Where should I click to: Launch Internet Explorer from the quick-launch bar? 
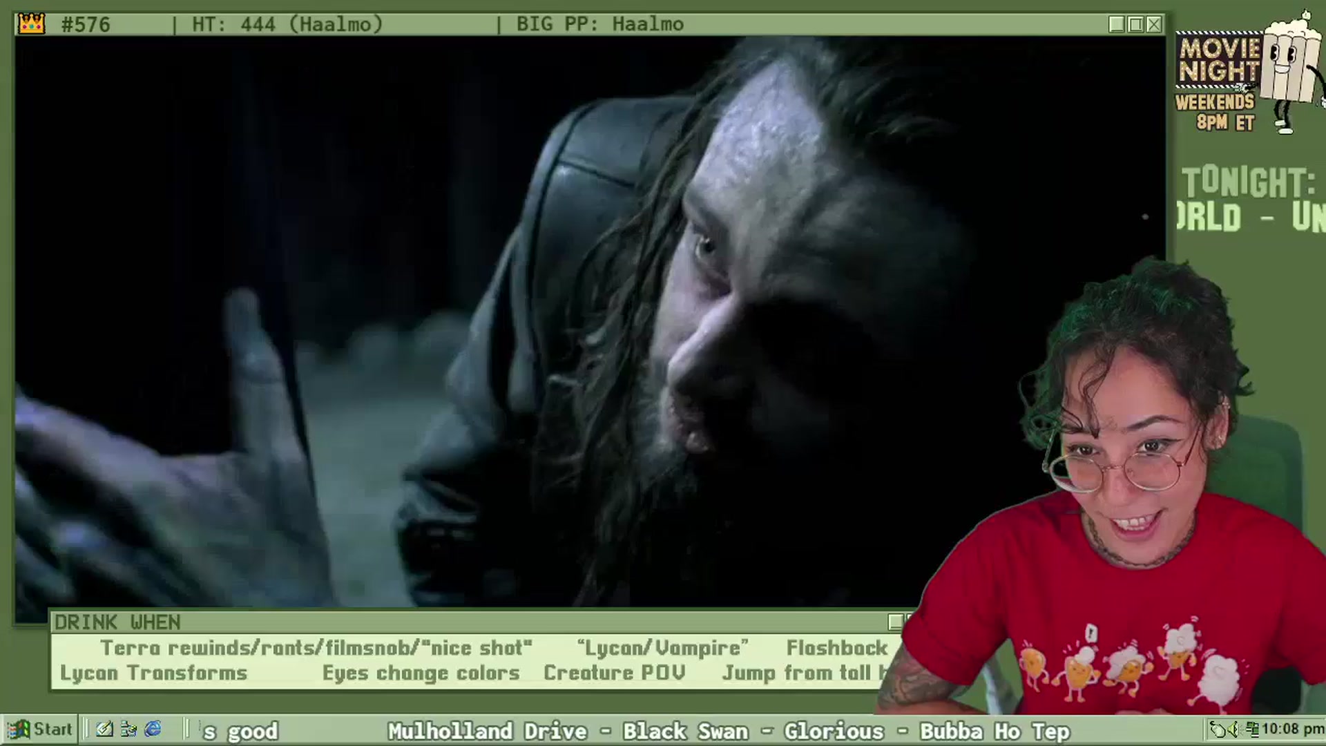pyautogui.click(x=153, y=729)
